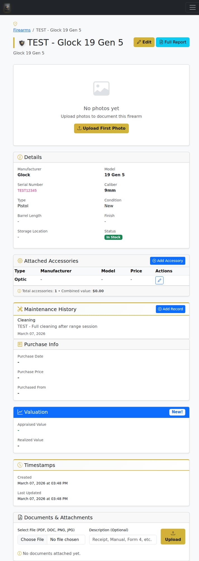199x561 pixels.
Task: Click the Edit button
Action: coord(144,42)
